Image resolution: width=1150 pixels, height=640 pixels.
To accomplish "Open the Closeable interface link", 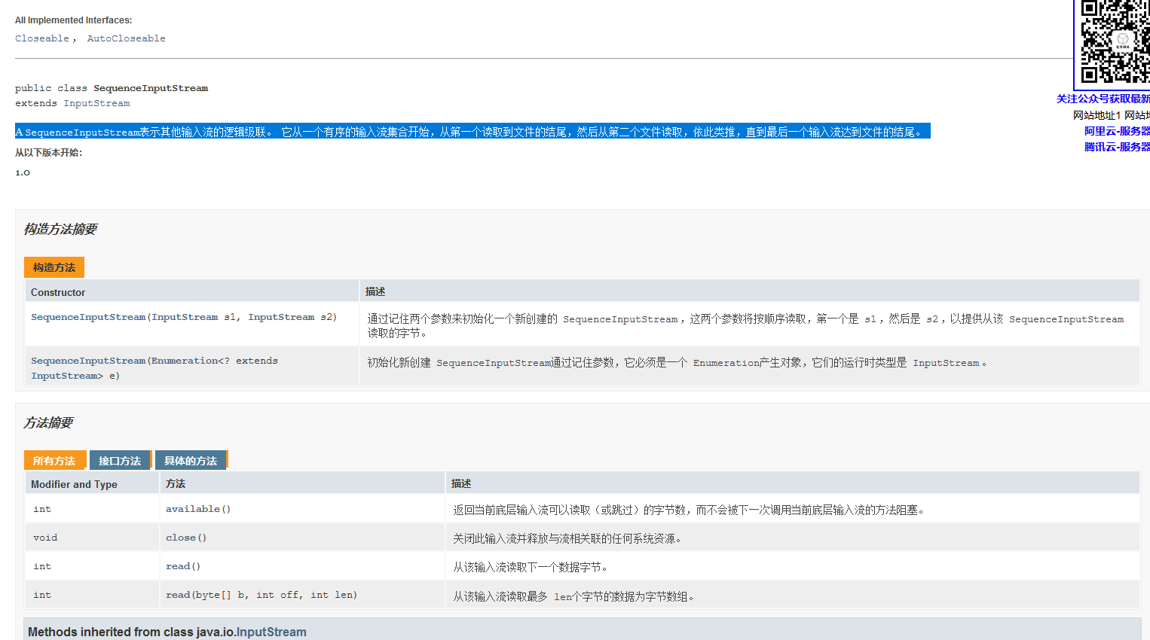I will click(x=42, y=38).
